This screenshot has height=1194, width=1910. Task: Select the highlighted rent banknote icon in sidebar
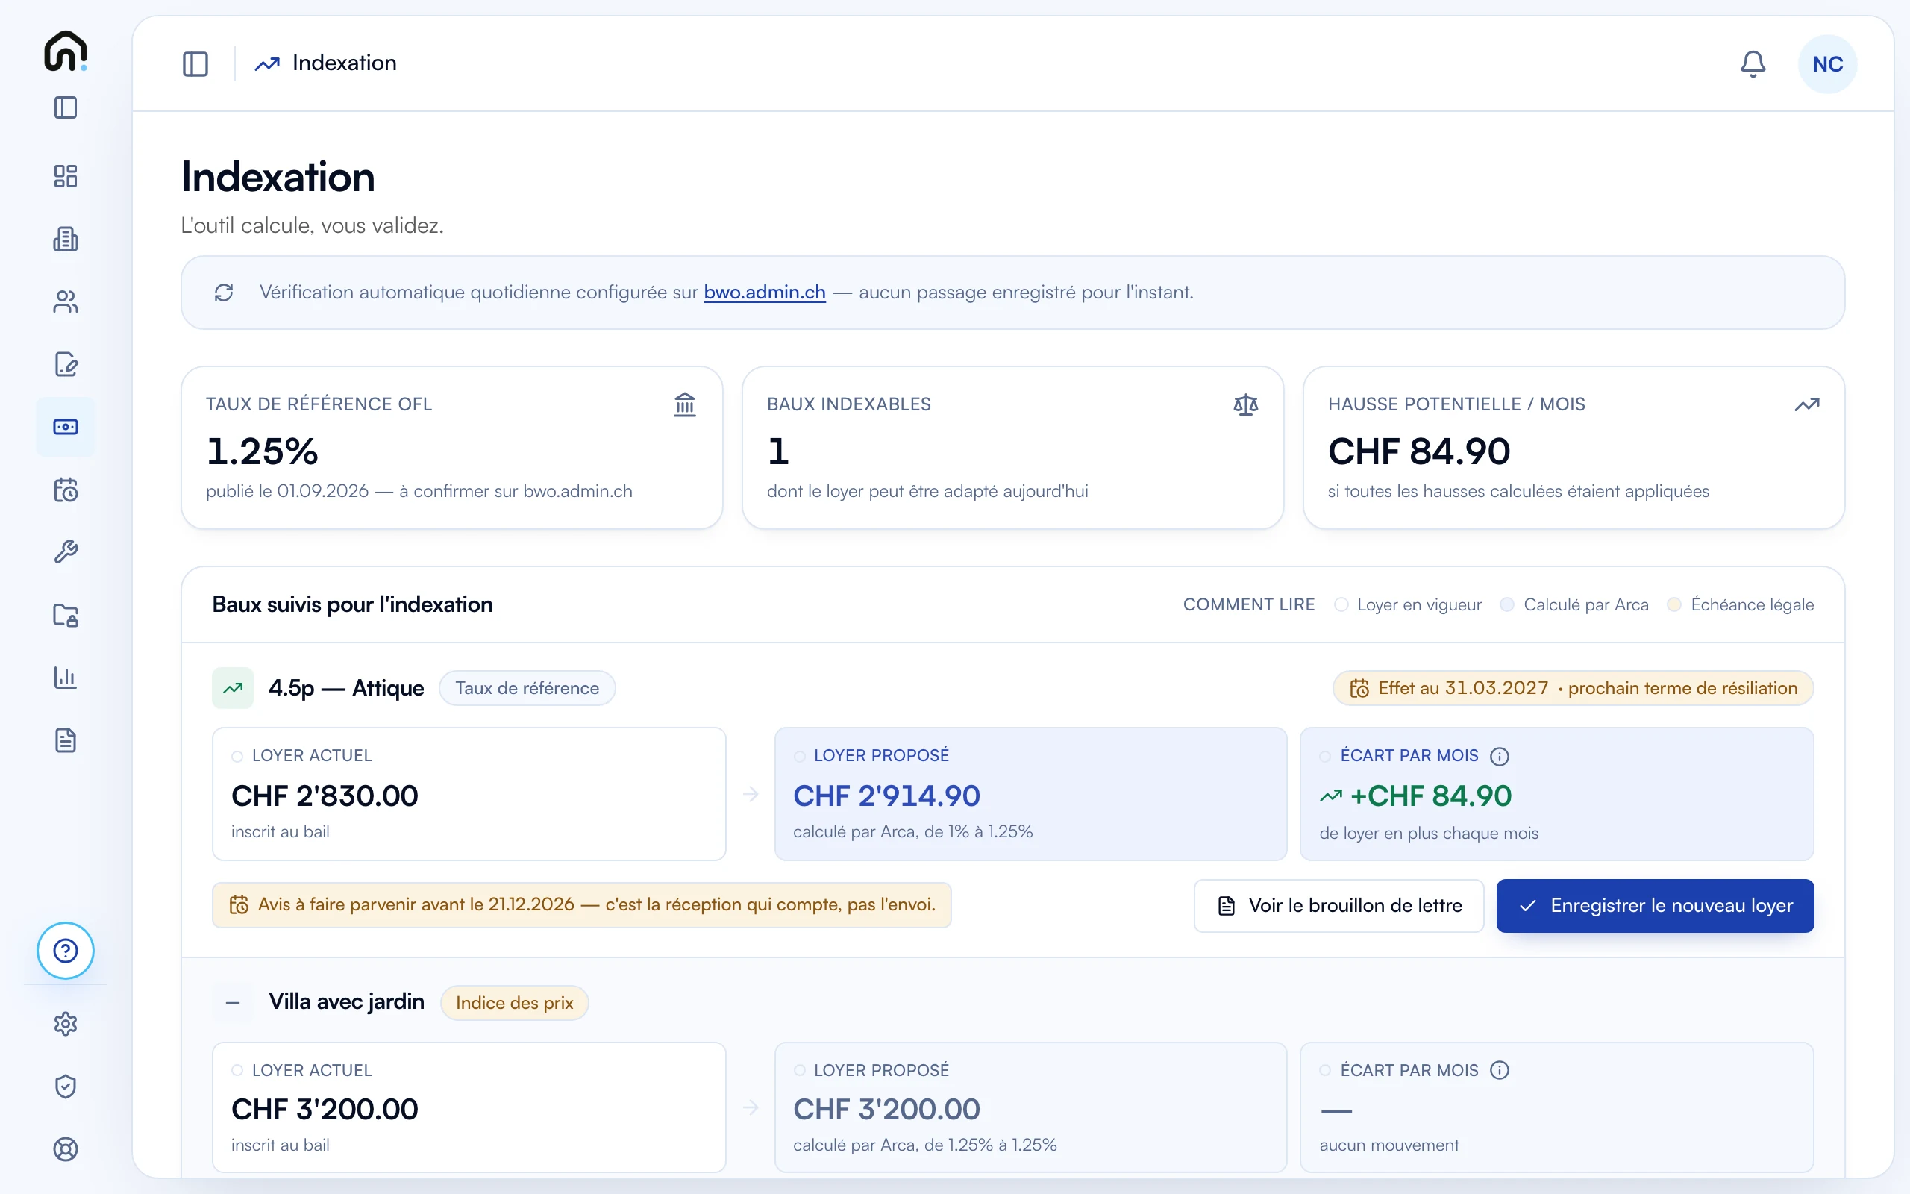point(66,426)
